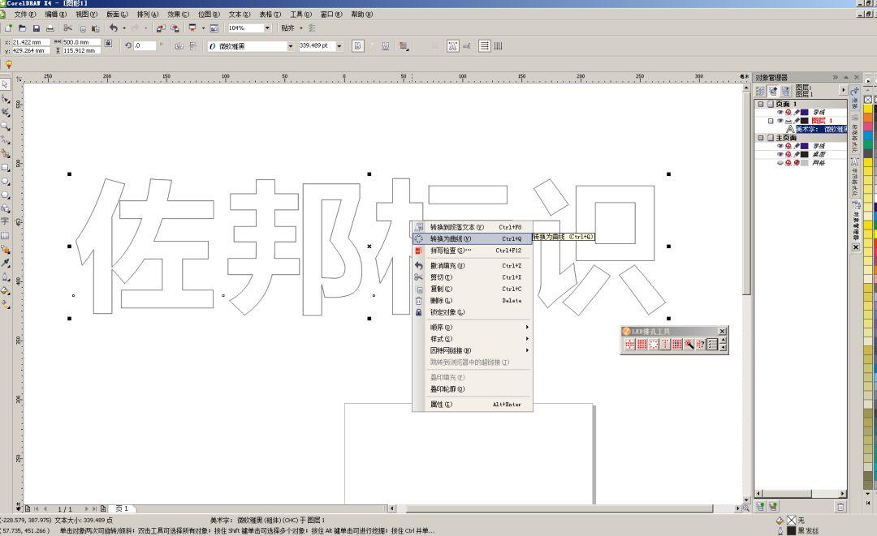Viewport: 877px width, 536px height.
Task: Open the 文本 menu
Action: (x=240, y=14)
